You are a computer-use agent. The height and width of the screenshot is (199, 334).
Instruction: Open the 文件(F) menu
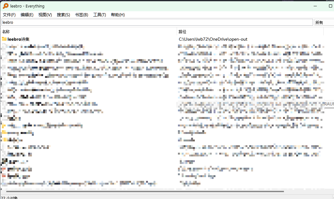coord(9,15)
